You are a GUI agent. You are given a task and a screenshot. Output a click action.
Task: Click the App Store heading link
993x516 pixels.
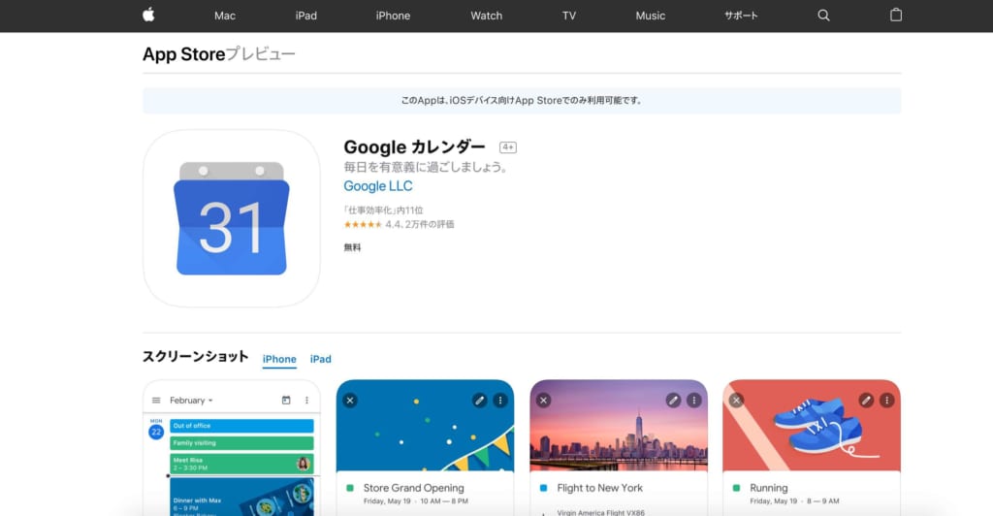[x=183, y=54]
